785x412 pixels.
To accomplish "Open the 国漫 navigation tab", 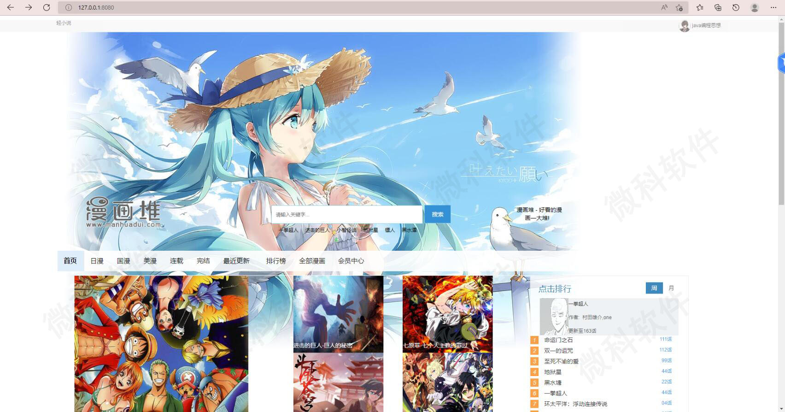I will (123, 261).
